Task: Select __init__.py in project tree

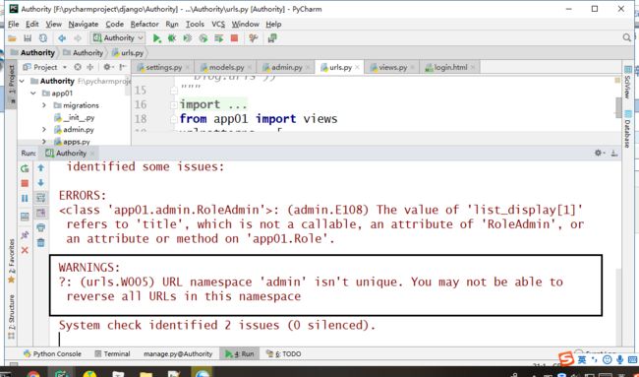Action: click(x=74, y=117)
